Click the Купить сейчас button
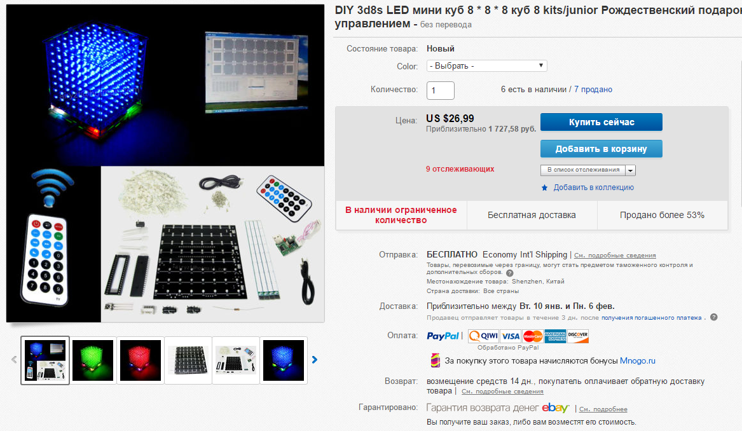This screenshot has height=431, width=742. click(601, 122)
